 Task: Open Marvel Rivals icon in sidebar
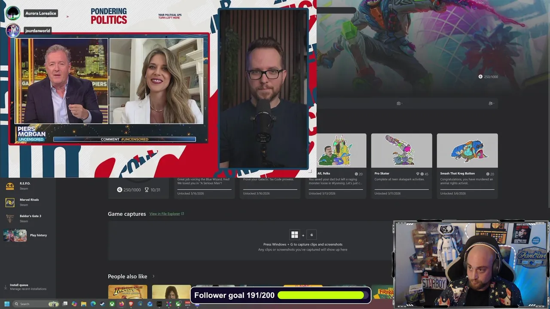point(10,202)
